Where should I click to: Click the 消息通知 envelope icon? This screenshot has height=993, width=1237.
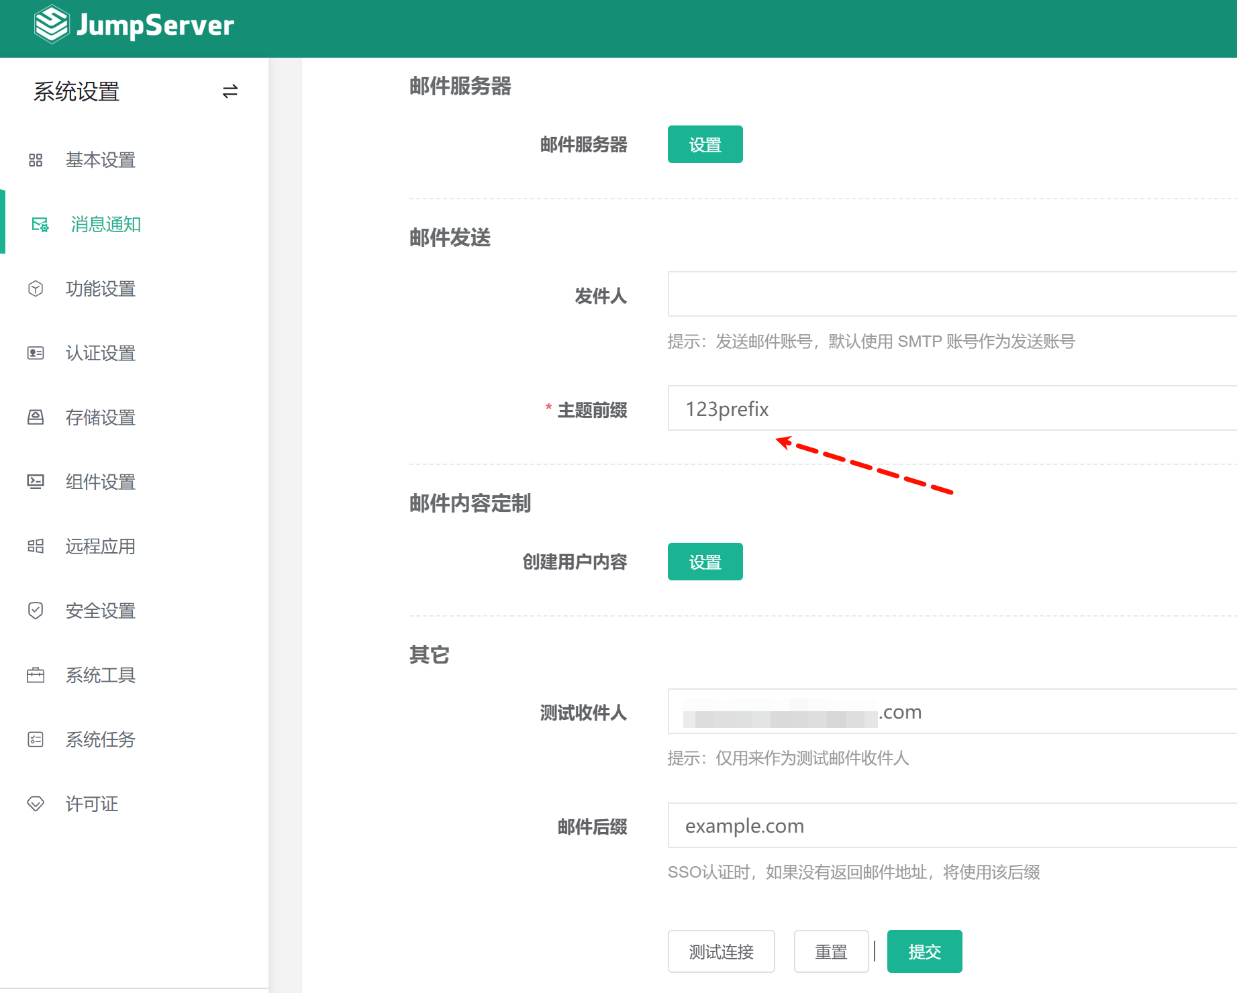pos(40,225)
